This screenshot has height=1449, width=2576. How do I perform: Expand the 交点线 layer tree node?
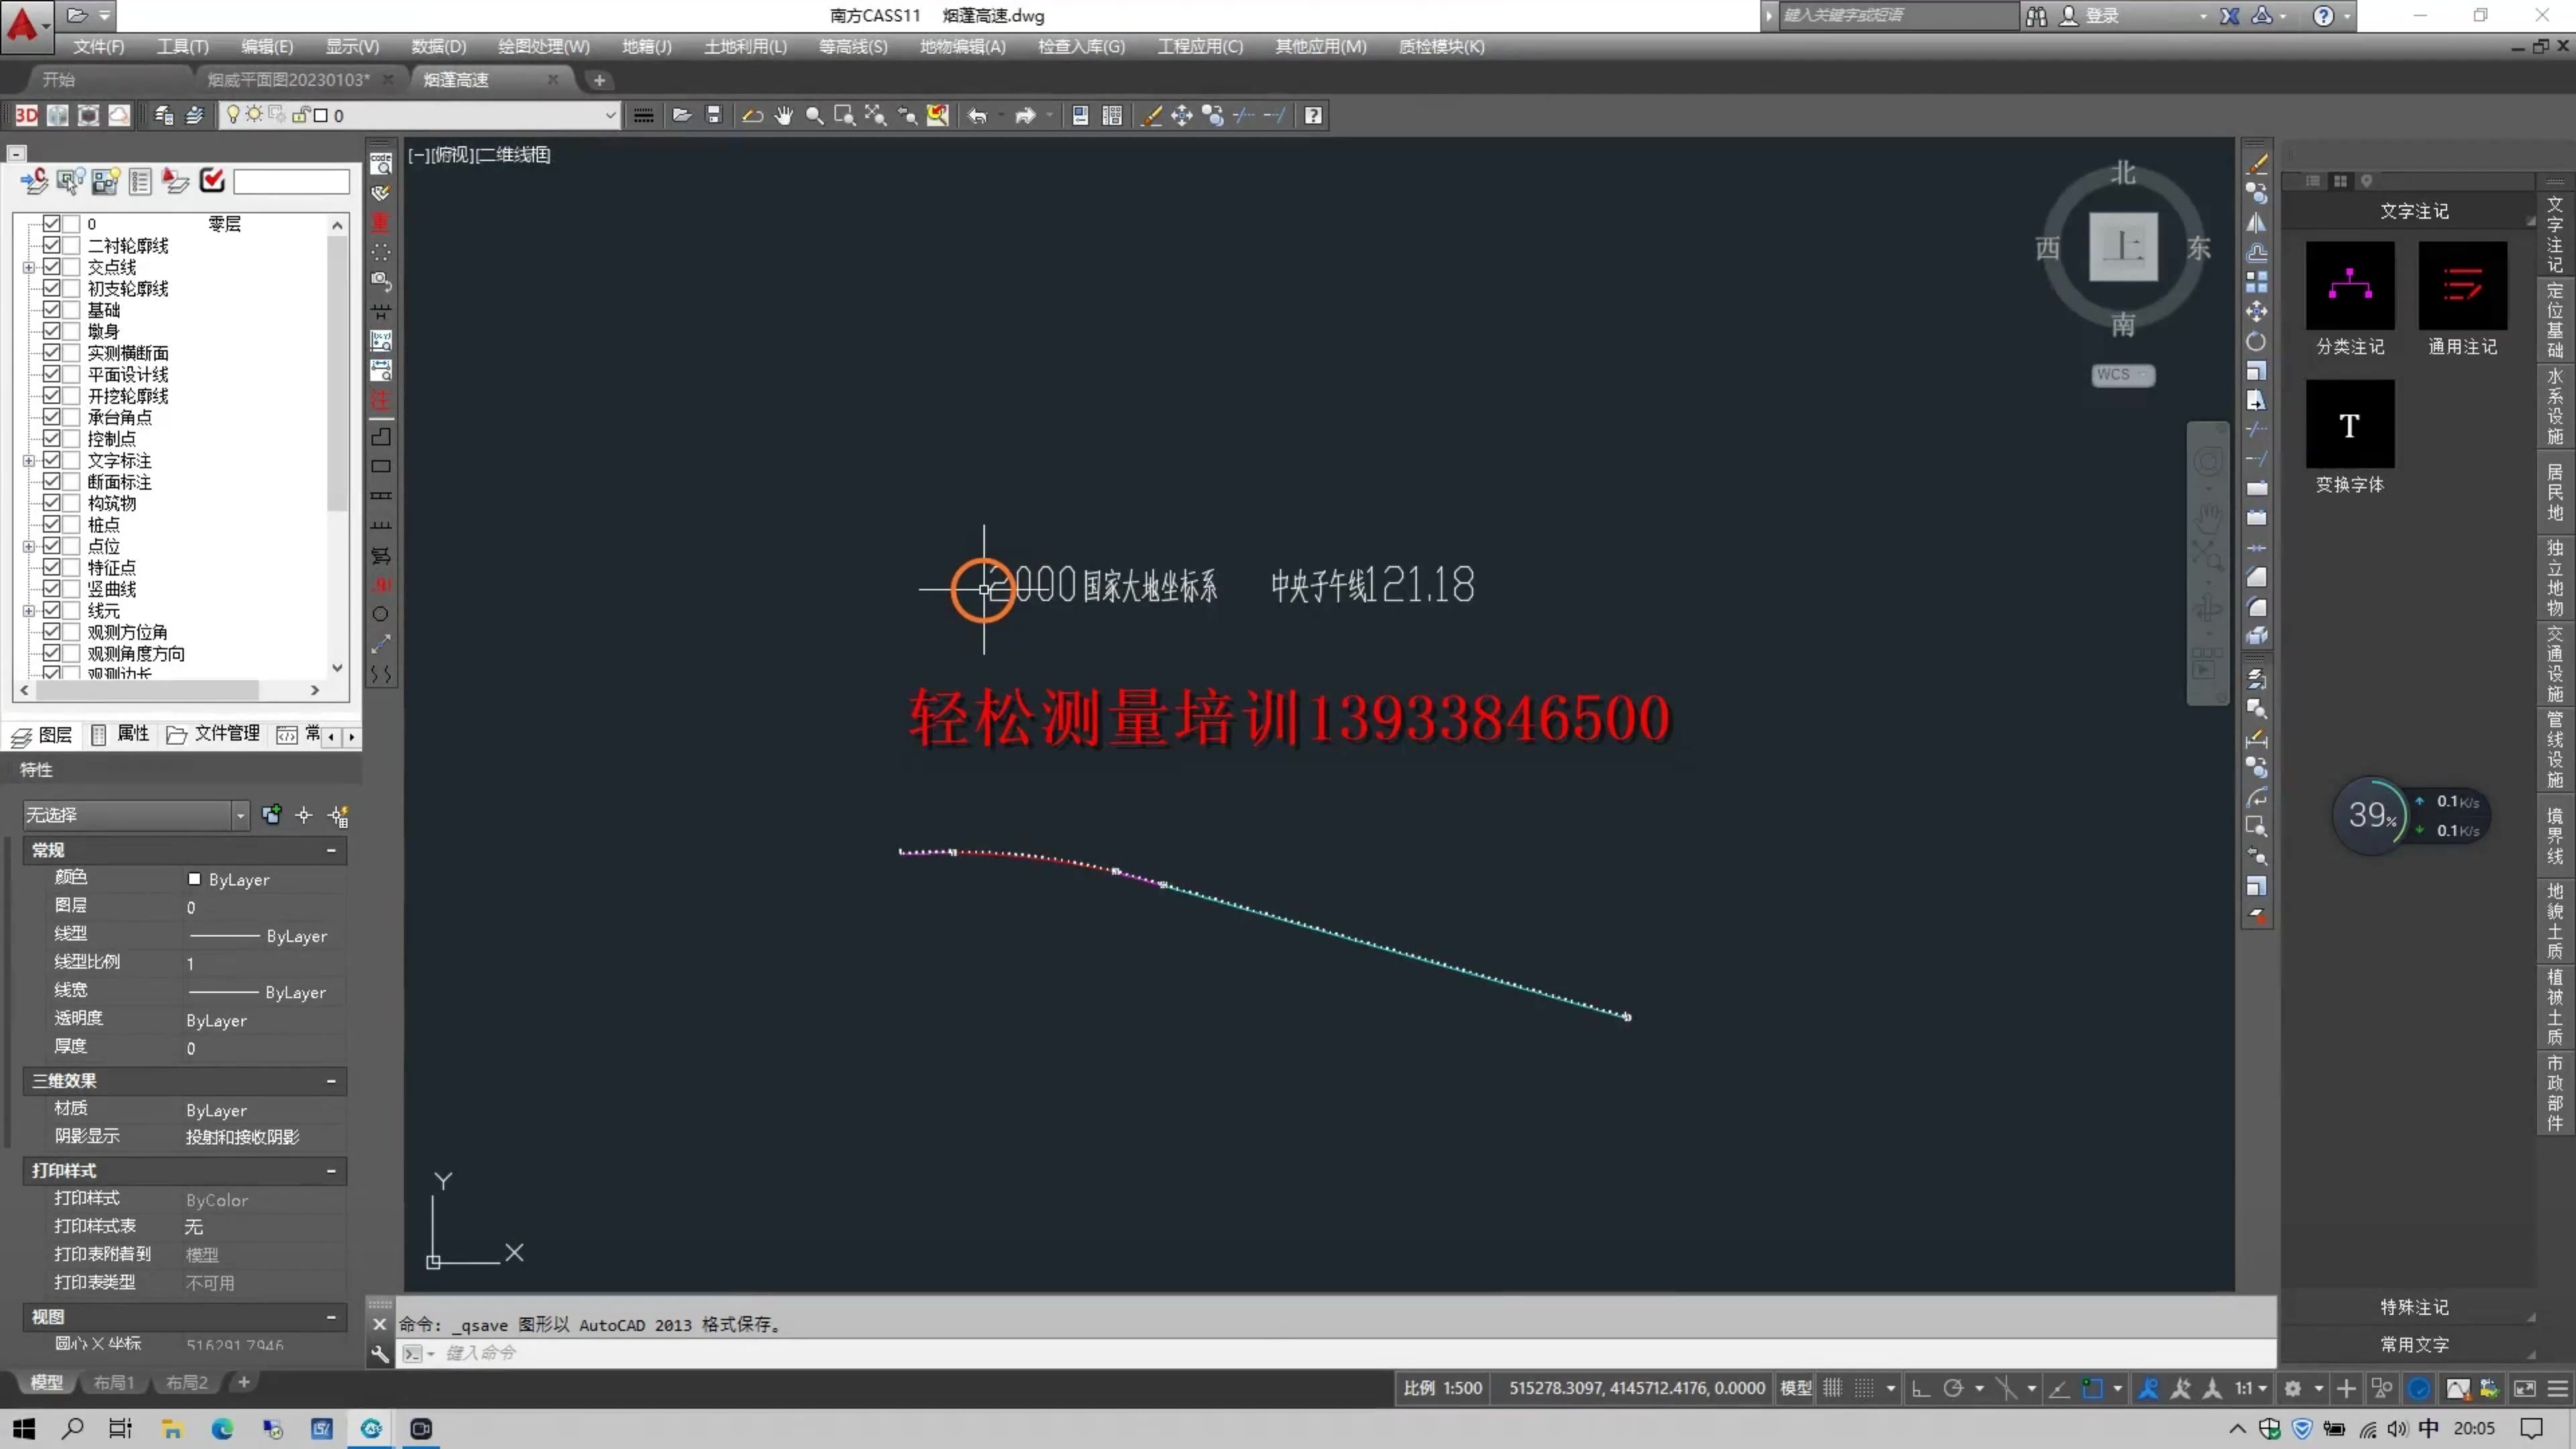coord(28,266)
